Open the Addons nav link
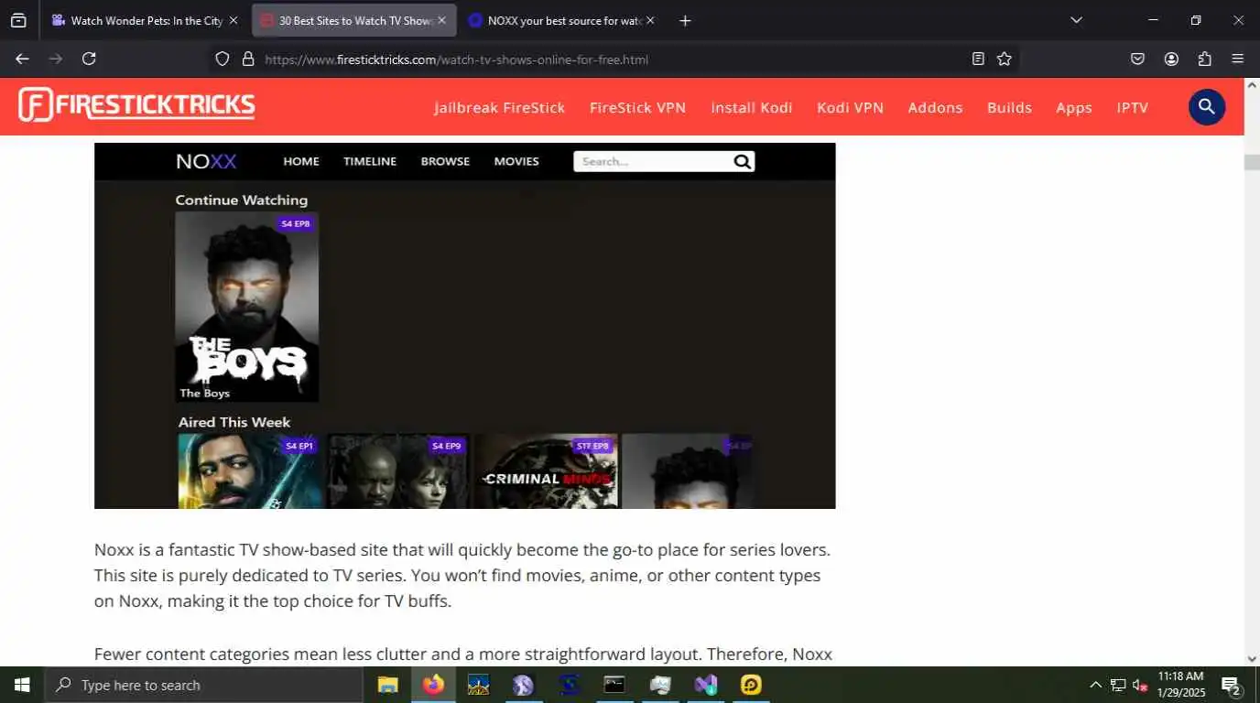Screen dimensions: 1260x703 click(935, 107)
